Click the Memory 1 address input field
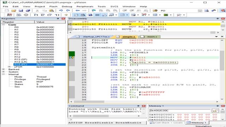The width and height of the screenshot is (226, 127). [x=180, y=110]
